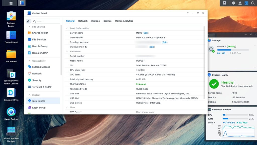Open Shared Folder in sidebar
Screen dimensions: 257x145
pos(40,33)
